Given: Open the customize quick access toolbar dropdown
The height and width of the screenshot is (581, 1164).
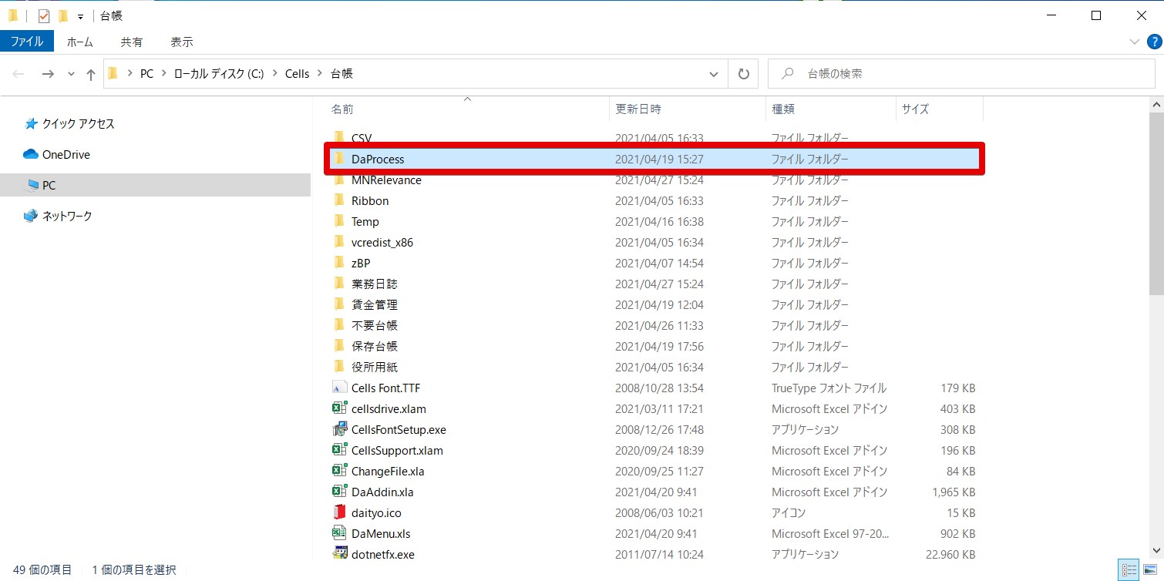Looking at the screenshot, I should pos(80,16).
